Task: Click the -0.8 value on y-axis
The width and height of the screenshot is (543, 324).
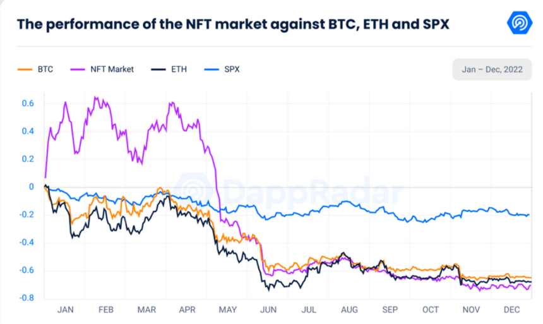Action: coord(27,298)
